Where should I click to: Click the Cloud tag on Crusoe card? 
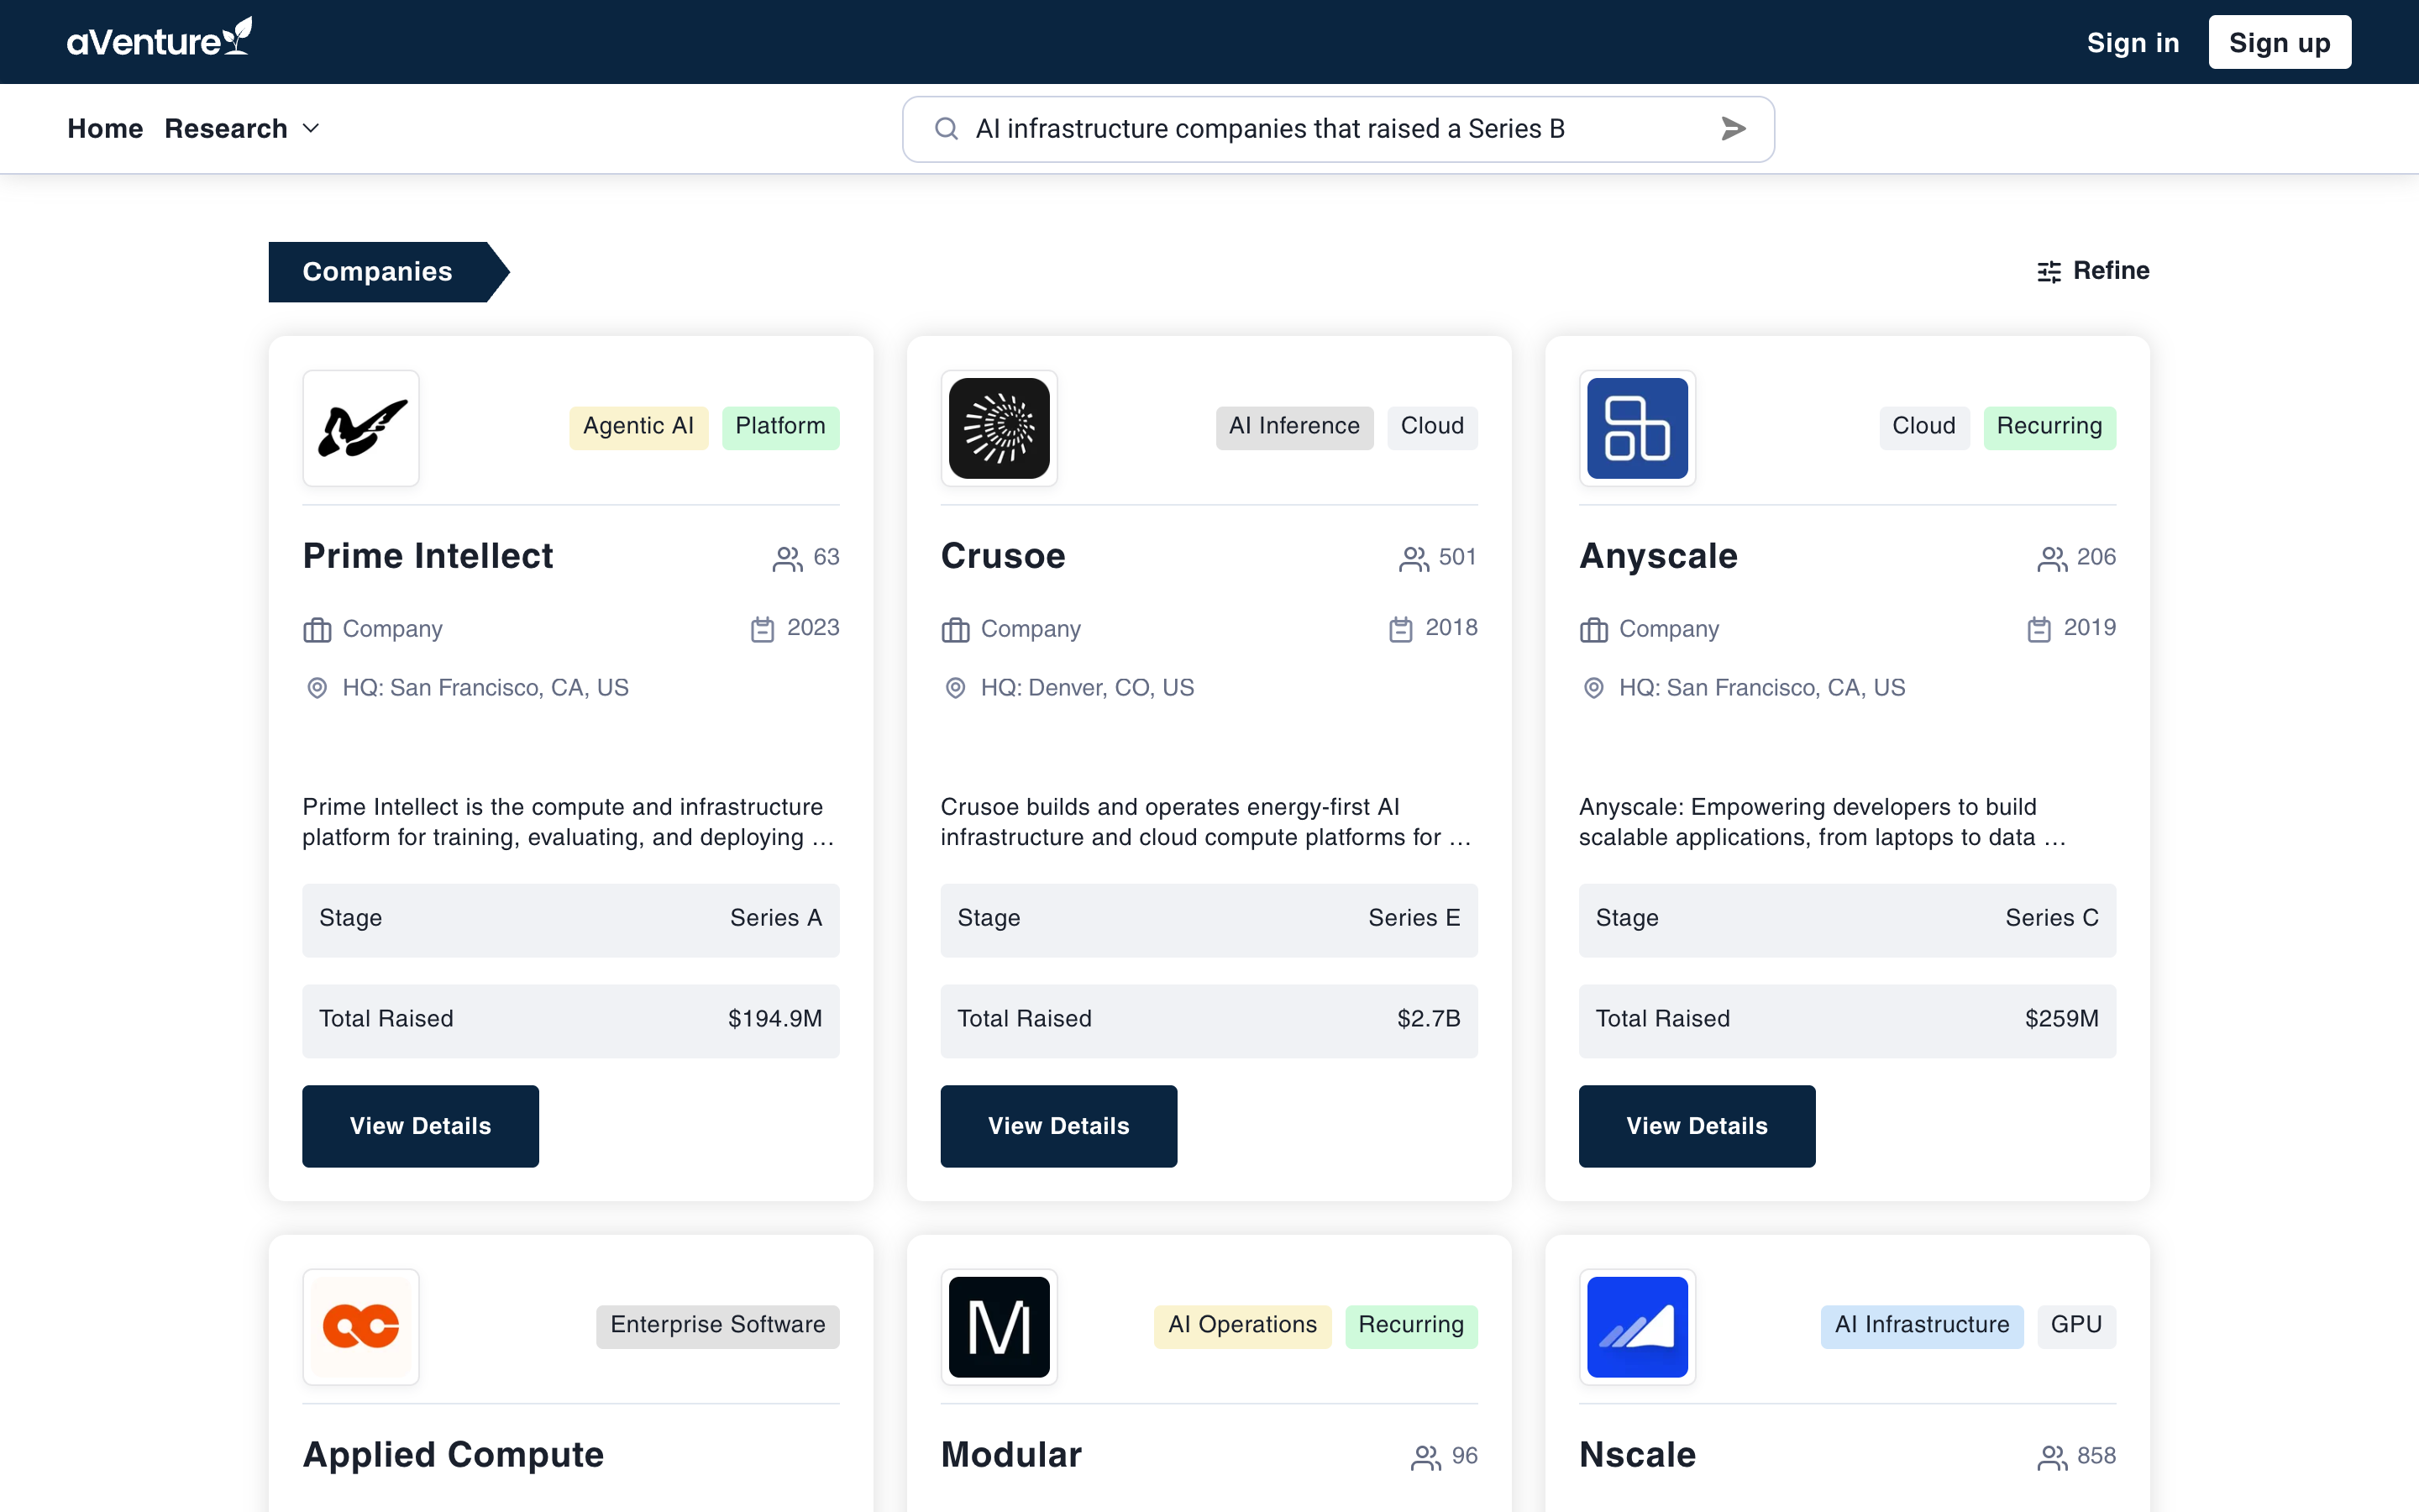click(x=1431, y=427)
